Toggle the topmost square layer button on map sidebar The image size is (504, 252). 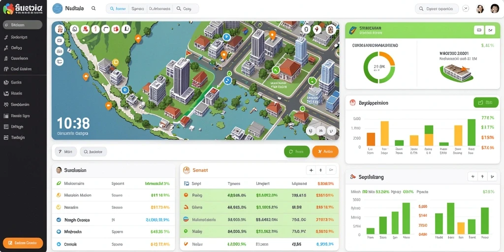coord(60,40)
